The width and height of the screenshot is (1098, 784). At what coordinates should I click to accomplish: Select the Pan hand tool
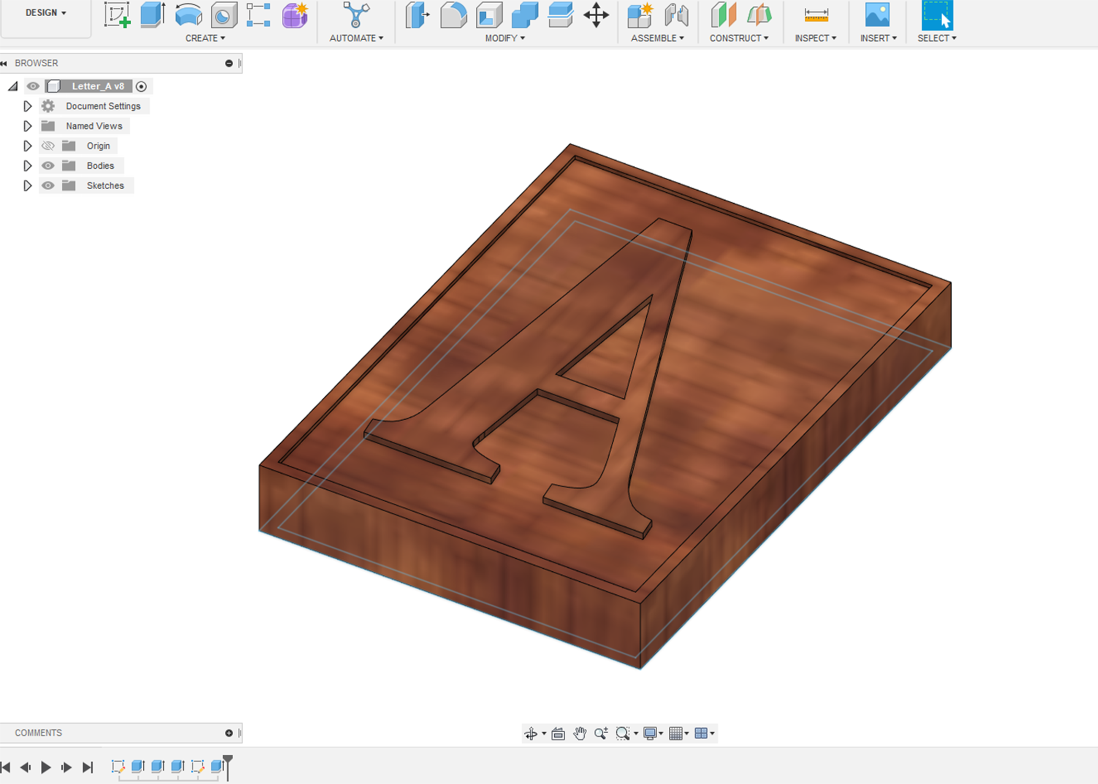pyautogui.click(x=579, y=733)
